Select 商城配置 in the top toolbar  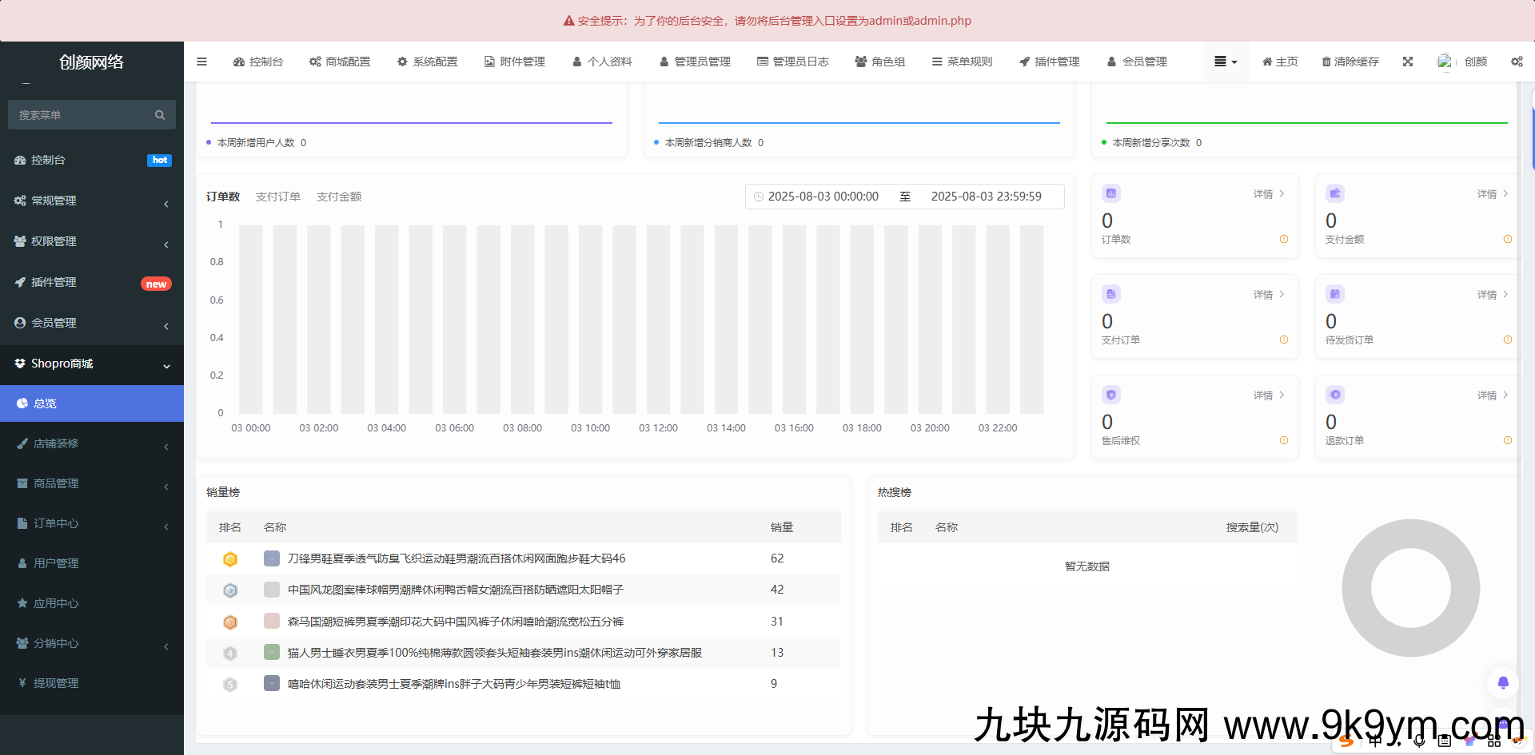coord(340,62)
